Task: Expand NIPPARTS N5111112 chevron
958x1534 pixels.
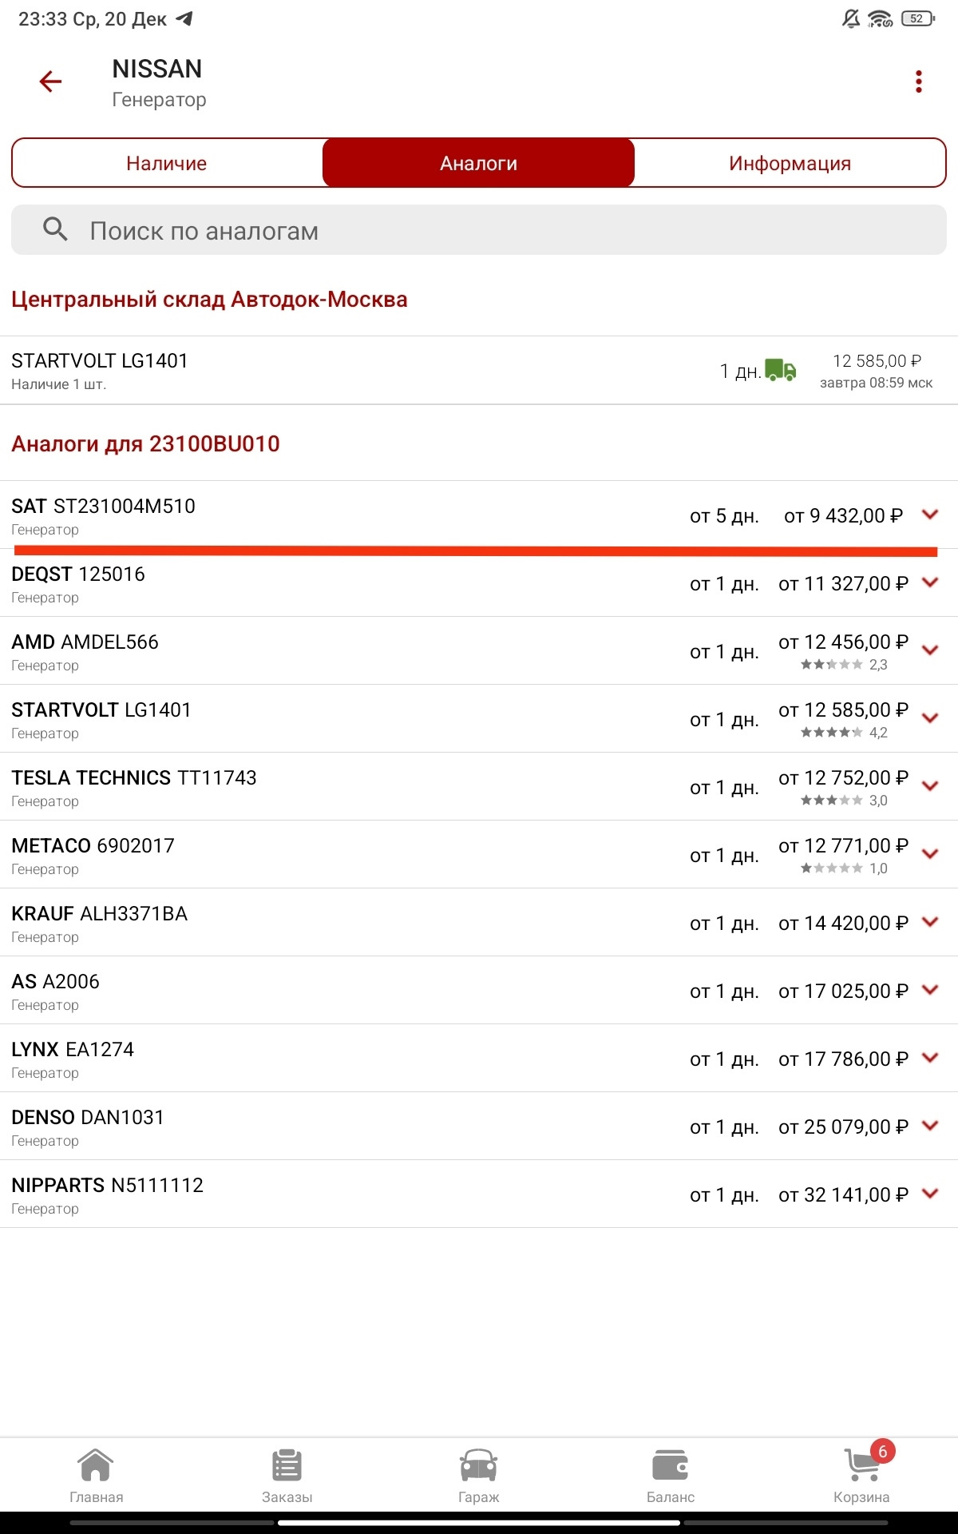Action: (929, 1194)
